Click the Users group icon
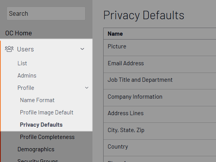Screen dimensions: 216x162 (9, 49)
